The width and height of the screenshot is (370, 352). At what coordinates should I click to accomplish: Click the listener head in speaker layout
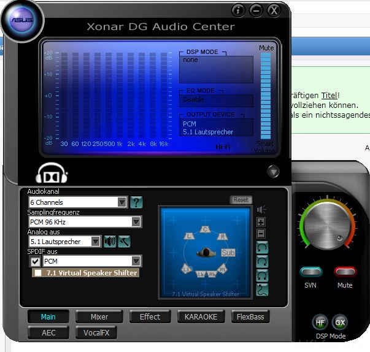(206, 253)
